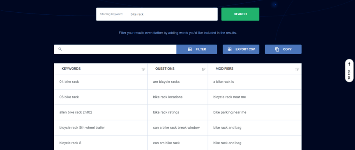This screenshot has height=150, width=355.
Task: Select the question "bike rack ratings"
Action: (166, 112)
